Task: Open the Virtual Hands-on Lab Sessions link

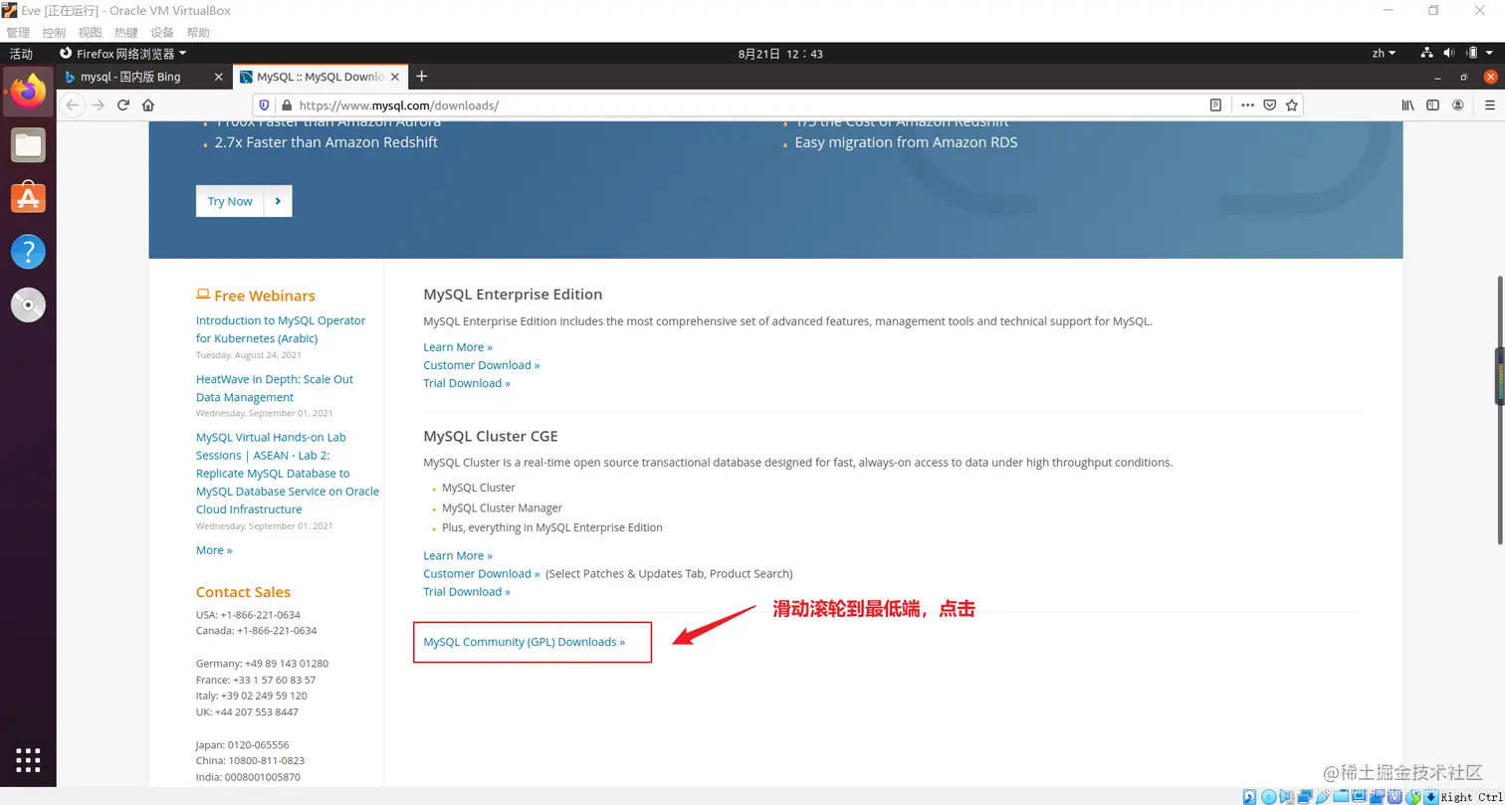Action: pyautogui.click(x=288, y=474)
